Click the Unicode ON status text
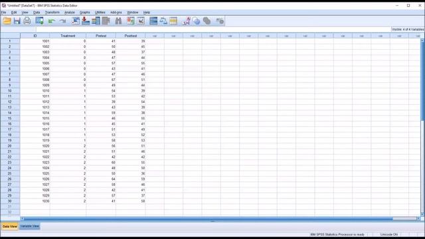This screenshot has height=239, width=425. click(x=389, y=234)
